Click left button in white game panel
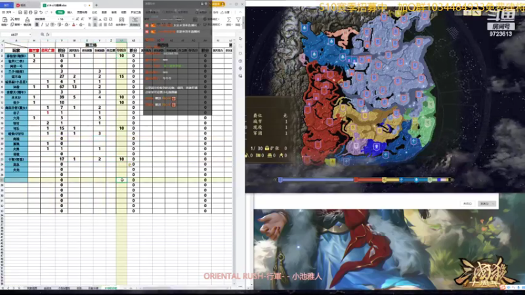Image resolution: width=525 pixels, height=295 pixels. coord(467,204)
